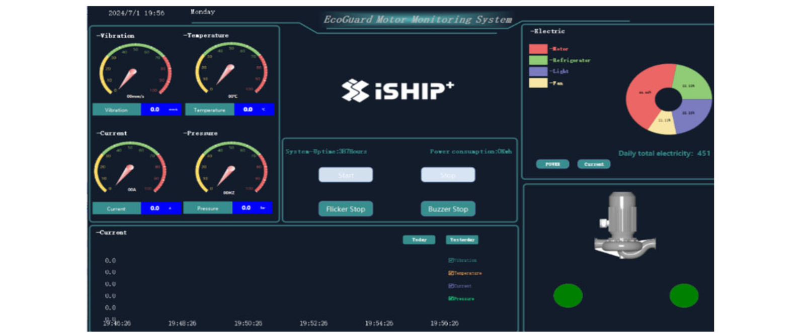Screen dimensions: 805x333
Task: Click the Pressure gauge dial
Action: click(231, 168)
